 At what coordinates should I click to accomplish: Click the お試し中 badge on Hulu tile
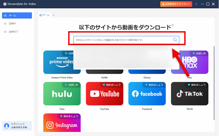coord(71,85)
